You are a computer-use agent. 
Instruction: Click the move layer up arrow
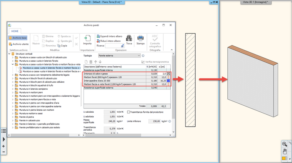tap(96, 62)
